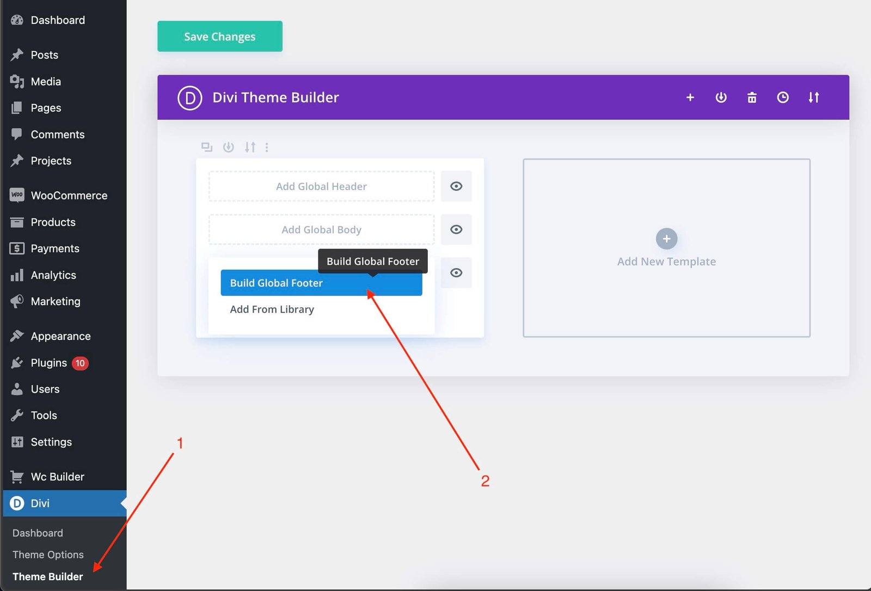
Task: Click the Projects pin icon
Action: tap(17, 161)
